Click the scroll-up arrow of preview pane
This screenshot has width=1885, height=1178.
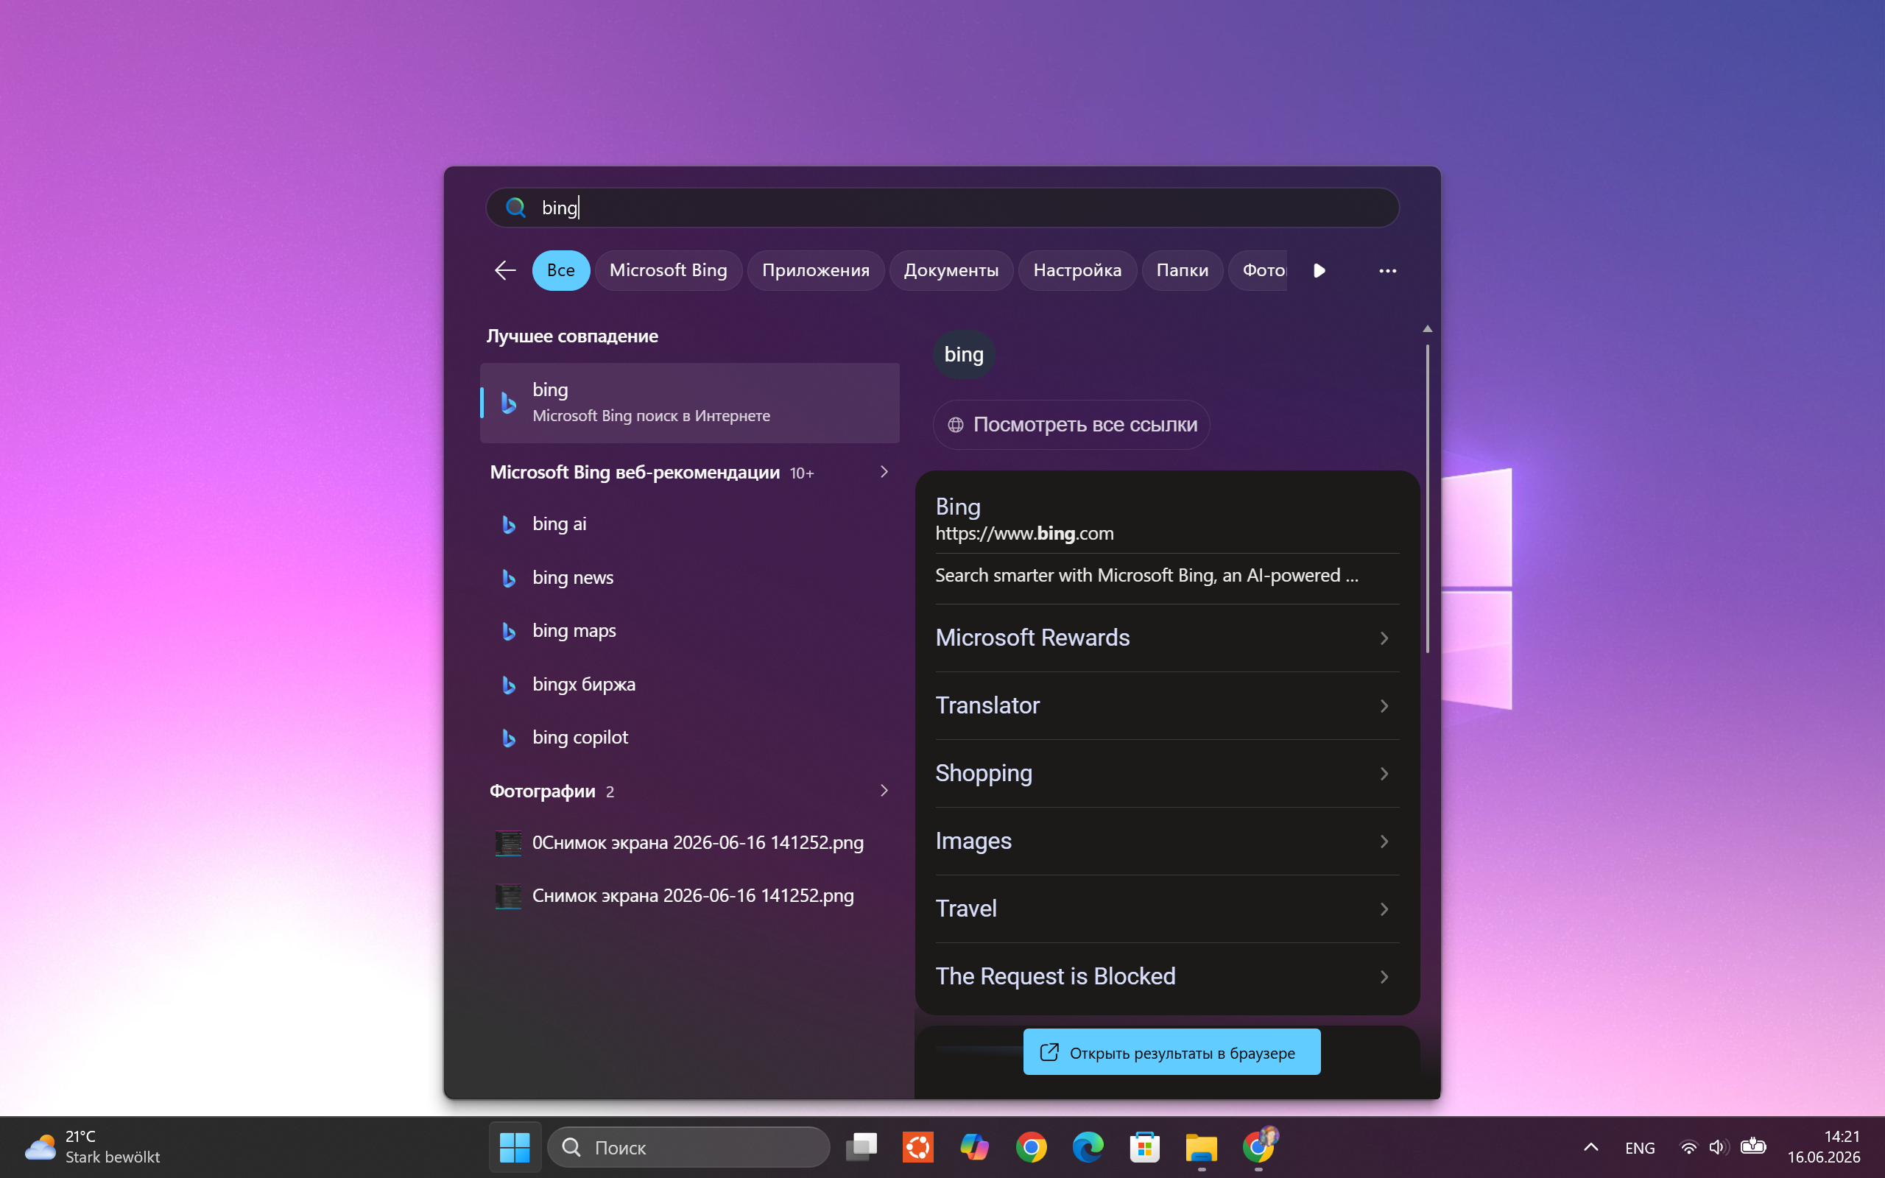coord(1427,329)
